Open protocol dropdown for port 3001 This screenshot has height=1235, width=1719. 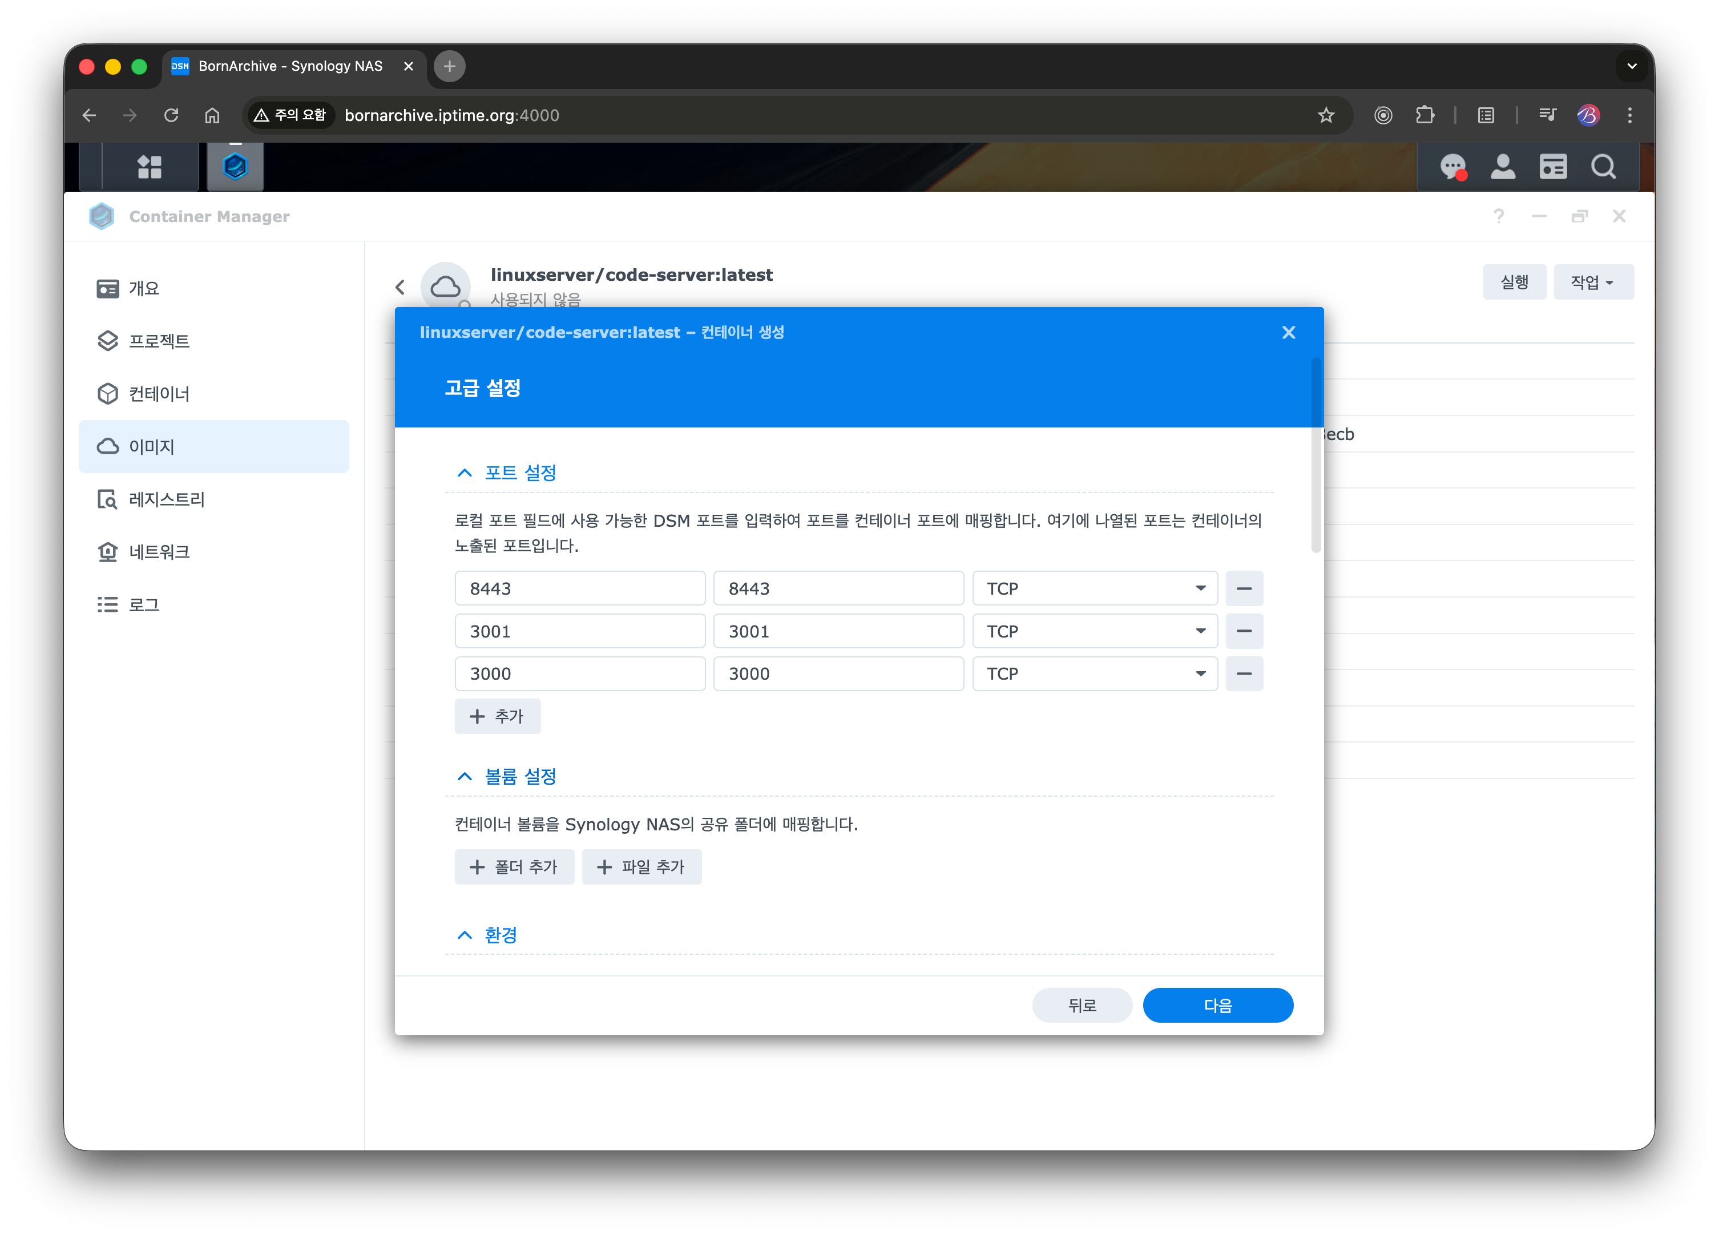coord(1095,631)
